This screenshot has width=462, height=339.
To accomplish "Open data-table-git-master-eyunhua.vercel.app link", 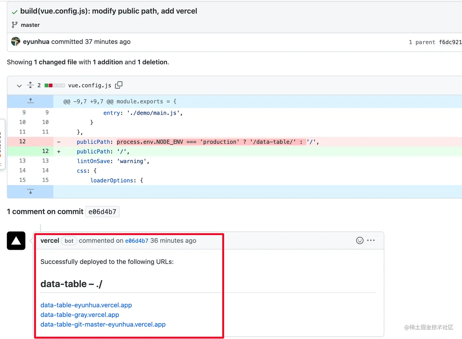I will pos(103,325).
